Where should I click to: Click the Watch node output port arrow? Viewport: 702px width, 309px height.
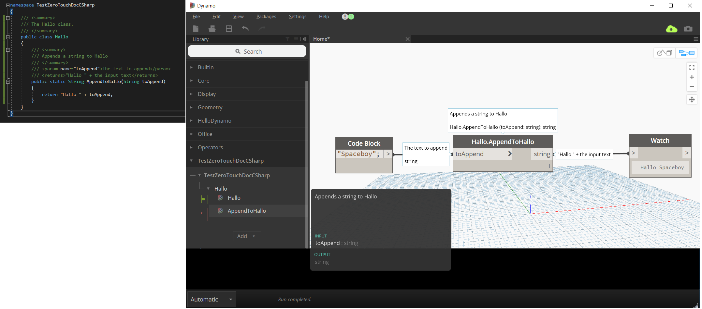tap(687, 153)
